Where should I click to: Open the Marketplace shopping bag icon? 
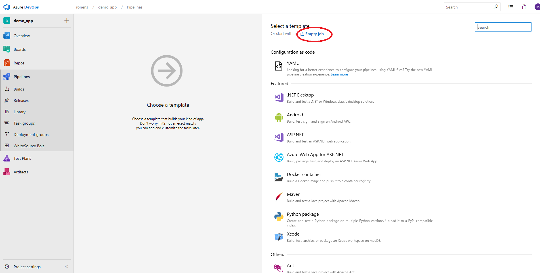click(524, 7)
